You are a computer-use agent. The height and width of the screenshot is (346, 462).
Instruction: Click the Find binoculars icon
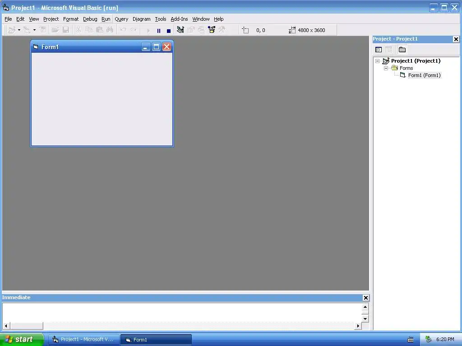pos(110,30)
